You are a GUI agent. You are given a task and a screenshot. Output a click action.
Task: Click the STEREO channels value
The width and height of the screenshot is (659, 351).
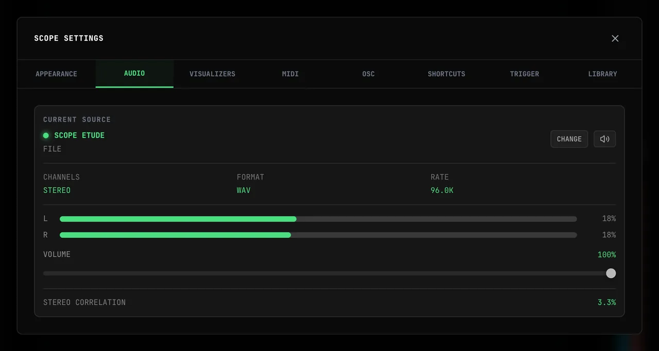[57, 190]
